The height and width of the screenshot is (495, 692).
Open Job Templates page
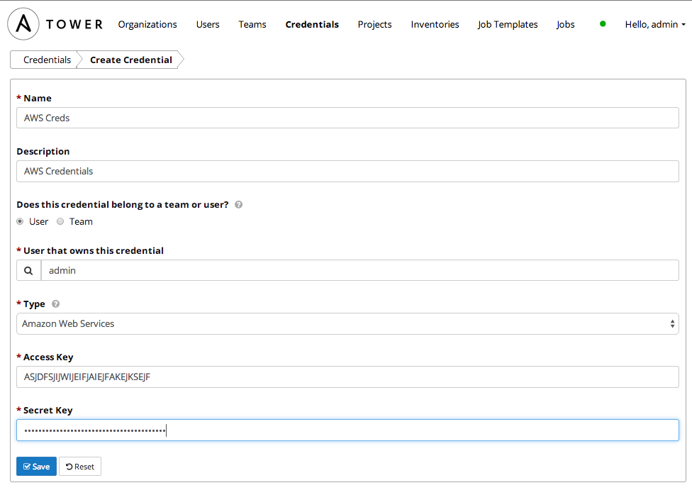(508, 24)
